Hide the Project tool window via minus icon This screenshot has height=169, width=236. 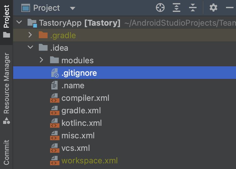coord(230,8)
